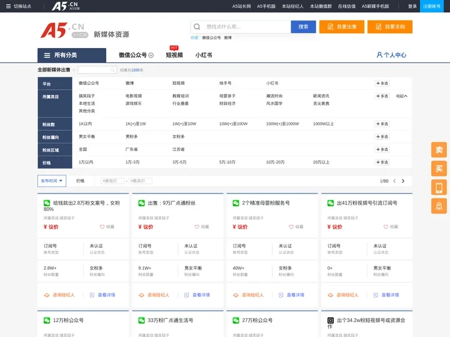Sort listings by 价格
Screen dimensions: 450x337
click(80, 181)
